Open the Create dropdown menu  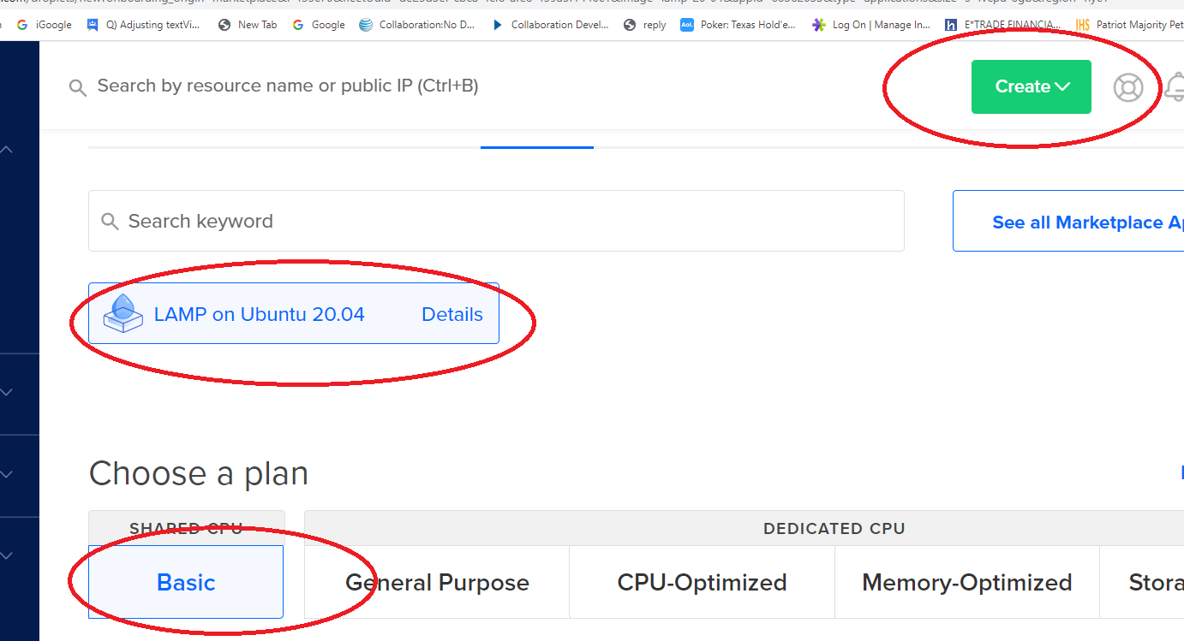[x=1031, y=86]
